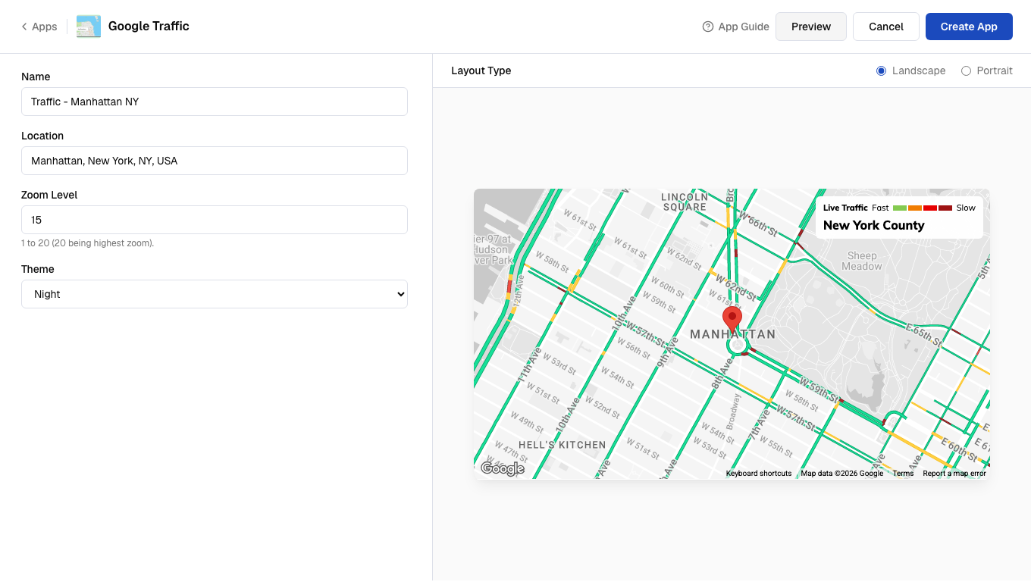
Task: Select the Landscape layout radio button
Action: pyautogui.click(x=881, y=70)
